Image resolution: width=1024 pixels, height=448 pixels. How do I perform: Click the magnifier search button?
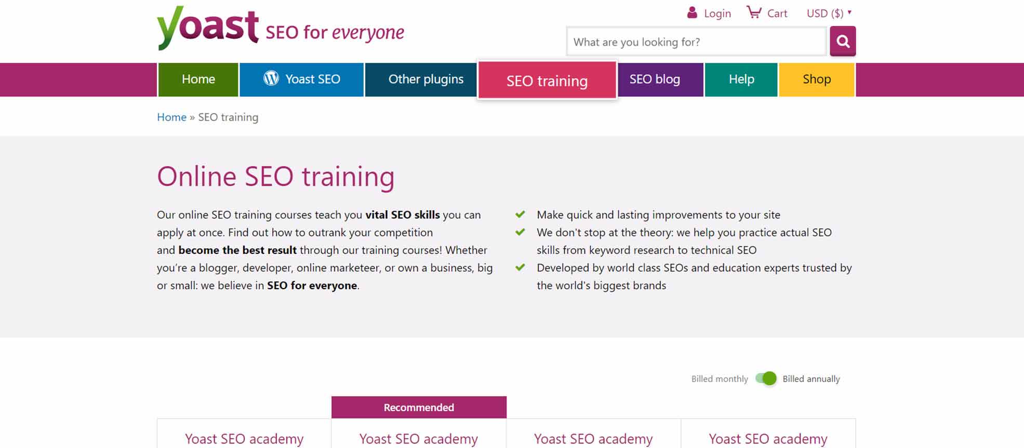[x=843, y=41]
